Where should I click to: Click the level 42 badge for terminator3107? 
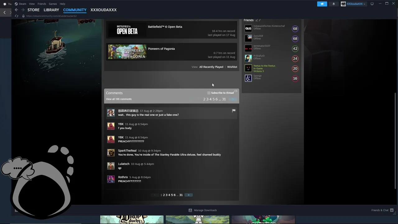click(x=295, y=49)
